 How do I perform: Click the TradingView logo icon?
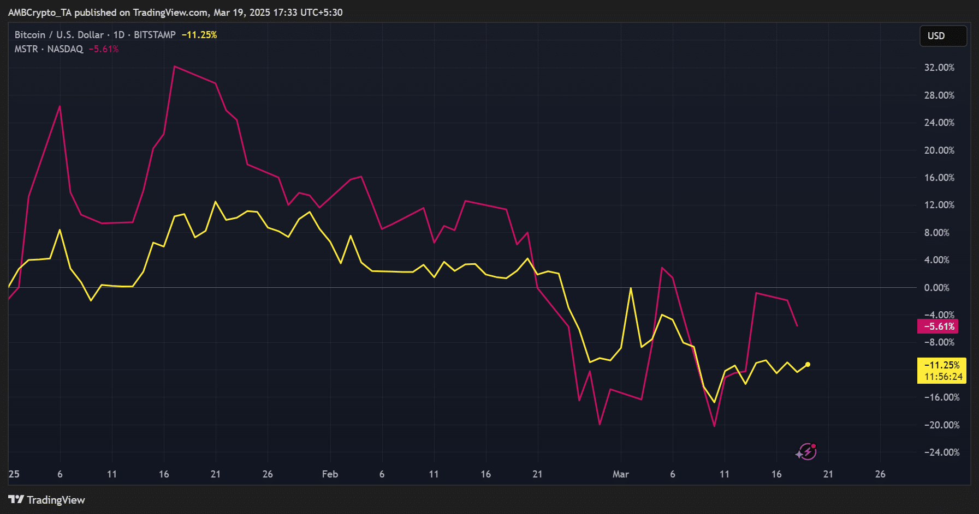[x=16, y=499]
